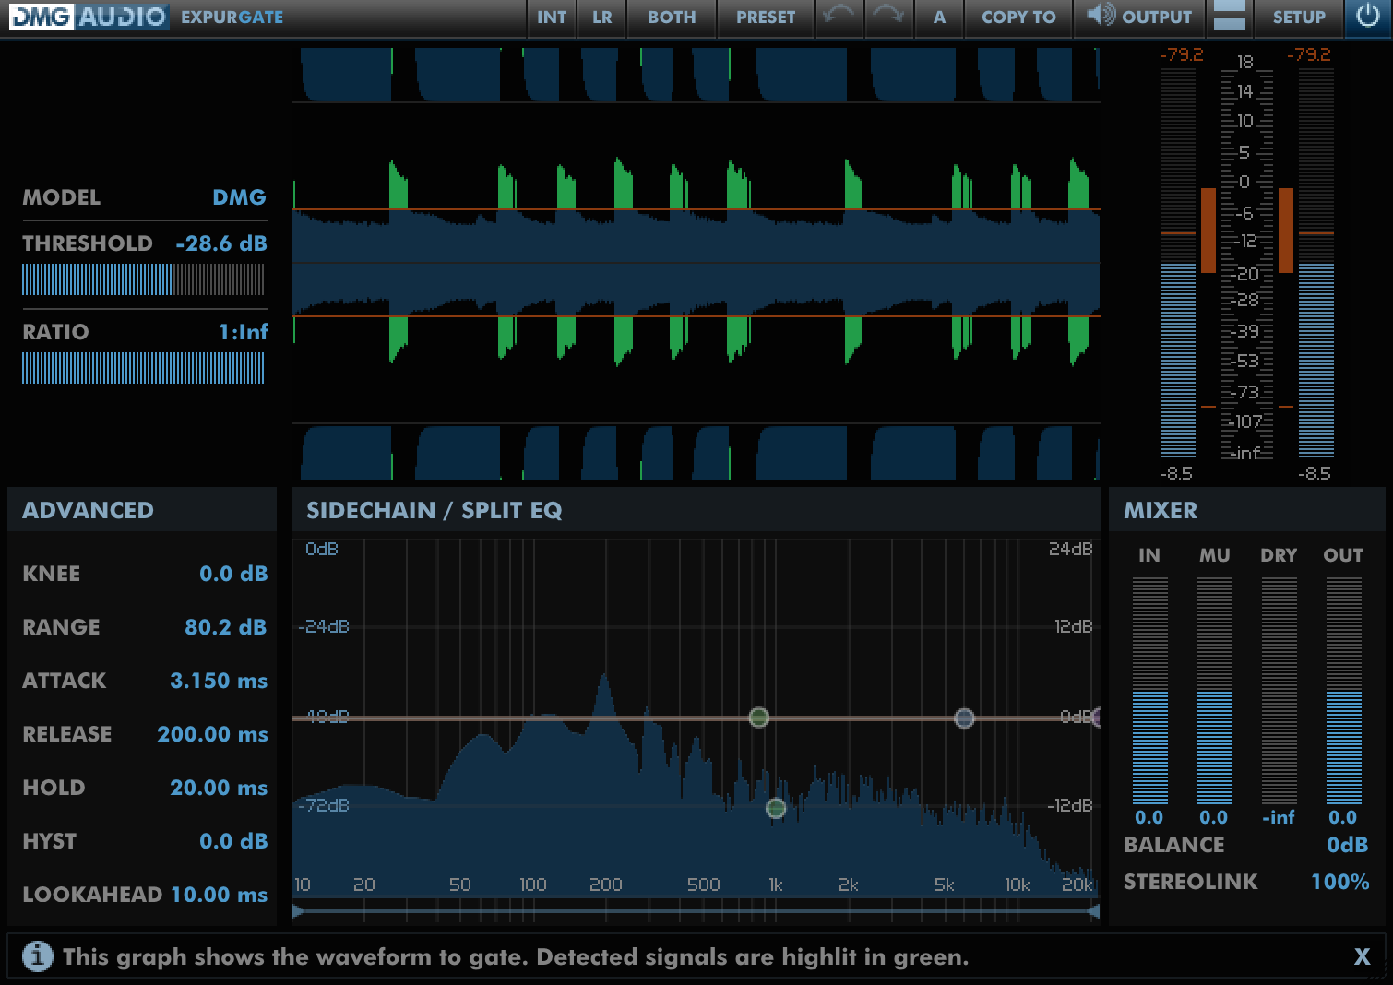Select the green EQ node on the line
This screenshot has height=985, width=1393.
tap(758, 718)
